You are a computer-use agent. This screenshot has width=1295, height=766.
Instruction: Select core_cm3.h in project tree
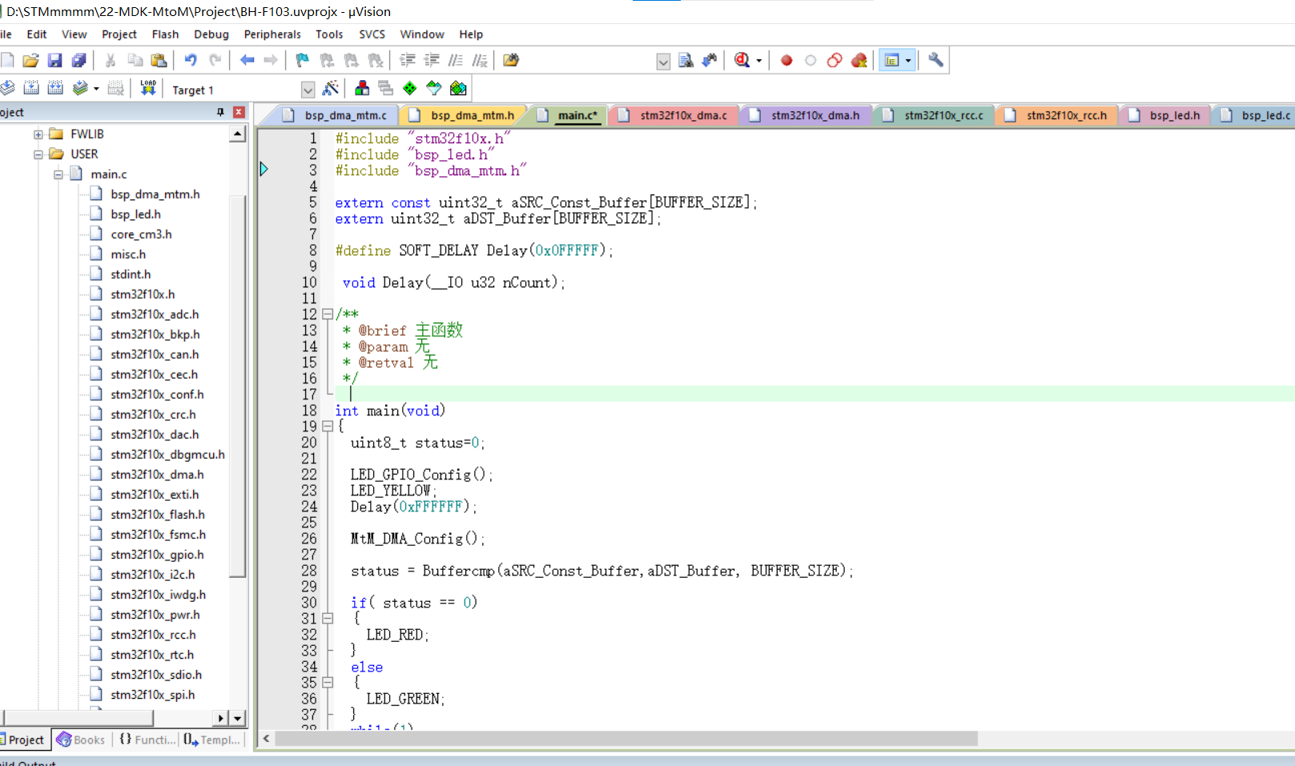(x=141, y=235)
